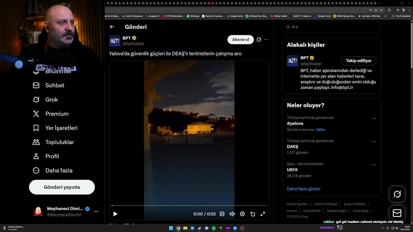
Task: Bookmark this page with the star icon
Action: point(381,10)
